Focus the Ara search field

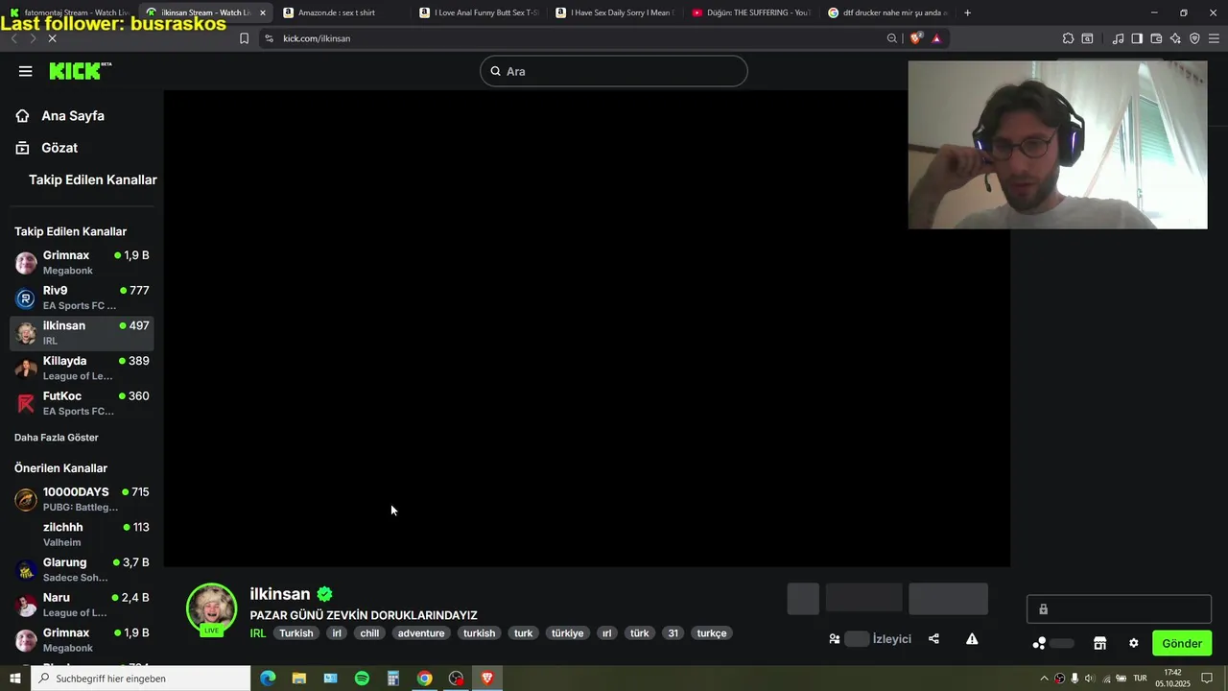(613, 71)
